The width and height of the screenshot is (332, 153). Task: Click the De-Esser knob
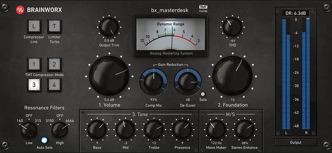(188, 82)
